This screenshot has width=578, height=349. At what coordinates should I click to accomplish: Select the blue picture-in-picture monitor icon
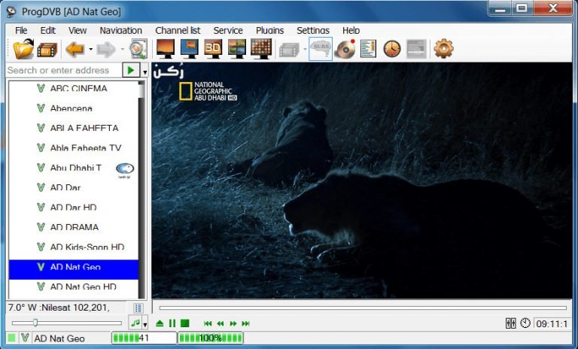190,49
